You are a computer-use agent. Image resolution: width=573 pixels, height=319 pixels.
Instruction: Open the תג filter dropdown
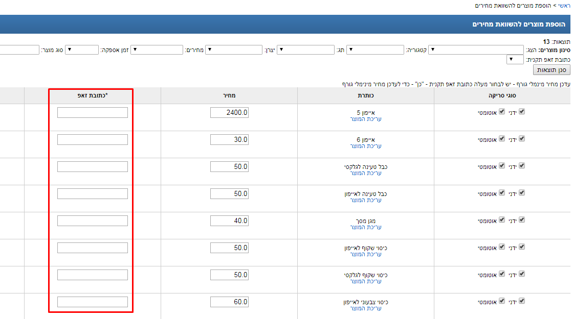click(305, 50)
